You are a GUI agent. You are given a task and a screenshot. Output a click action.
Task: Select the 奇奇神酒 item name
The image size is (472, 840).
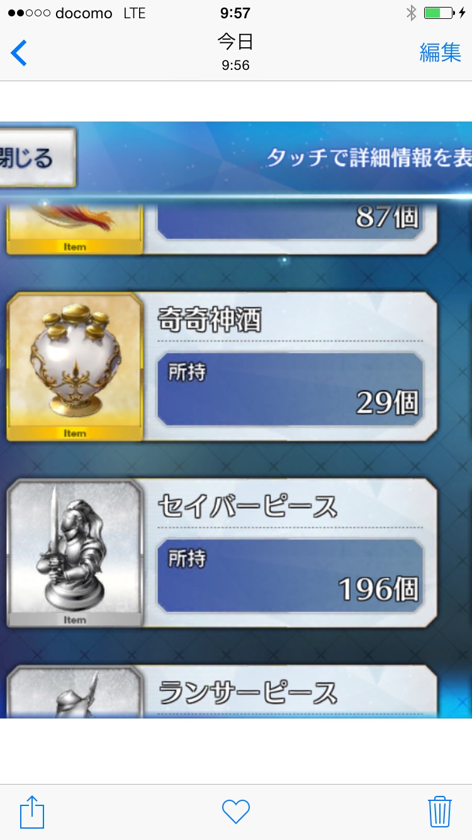[209, 321]
